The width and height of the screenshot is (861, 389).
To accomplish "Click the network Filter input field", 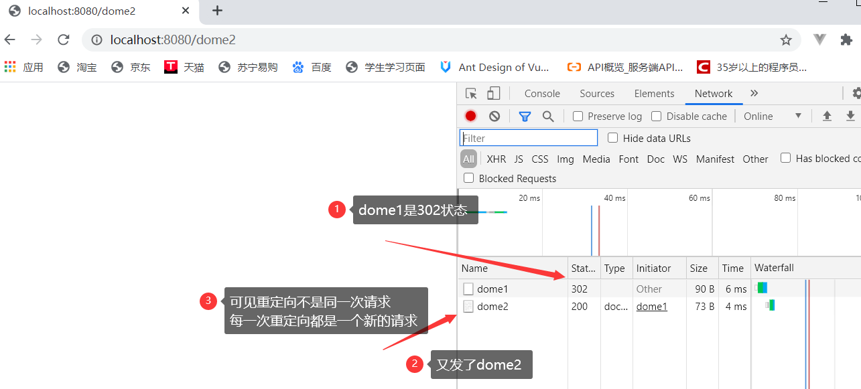I will (x=529, y=138).
